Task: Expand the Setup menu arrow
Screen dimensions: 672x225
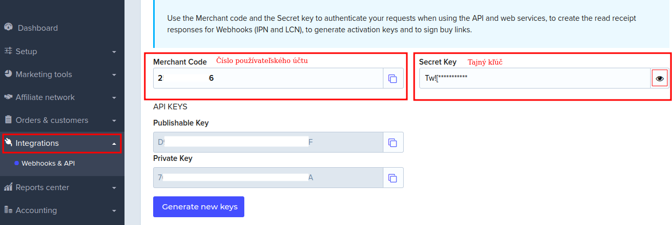Action: click(114, 52)
